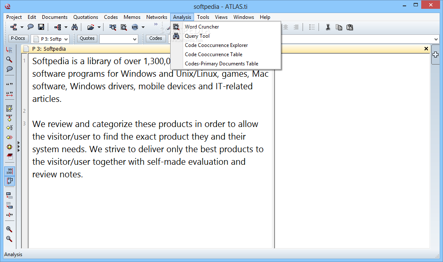The height and width of the screenshot is (262, 443).
Task: Click the yellow-red auto coding sidebar icon
Action: [9, 147]
